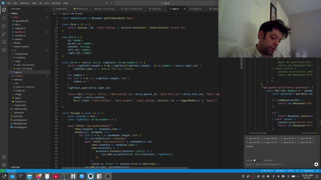Expand the Outline section

pyautogui.click(x=29, y=167)
